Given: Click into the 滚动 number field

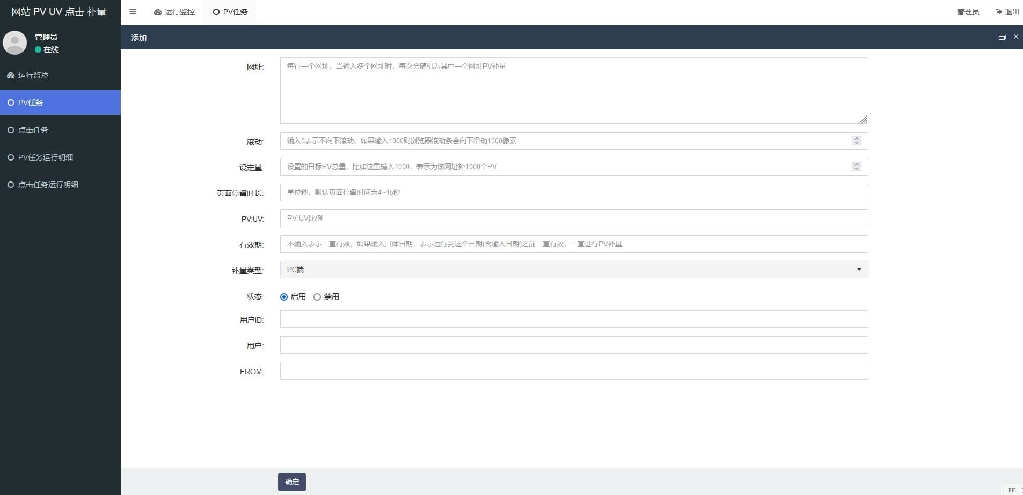Looking at the screenshot, I should click(574, 141).
